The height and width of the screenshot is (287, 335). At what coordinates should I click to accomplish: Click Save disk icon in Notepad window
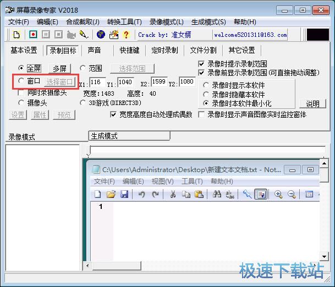point(124,194)
